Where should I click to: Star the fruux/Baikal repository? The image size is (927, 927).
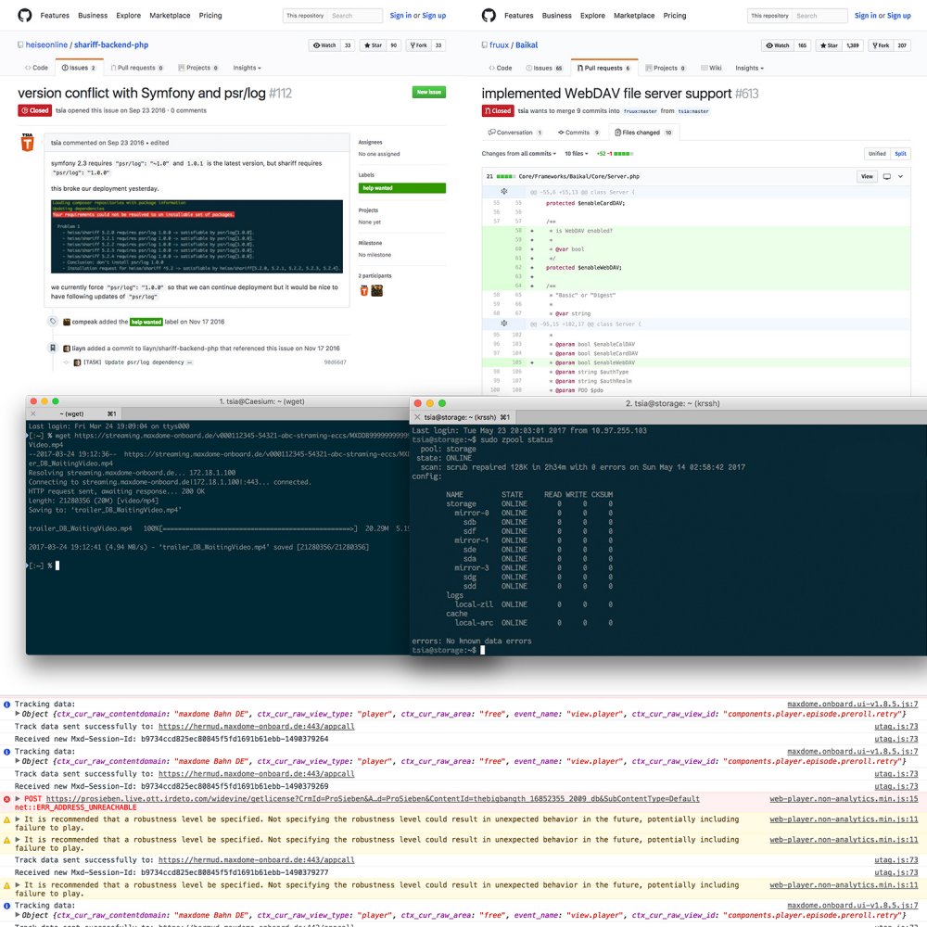tap(829, 45)
